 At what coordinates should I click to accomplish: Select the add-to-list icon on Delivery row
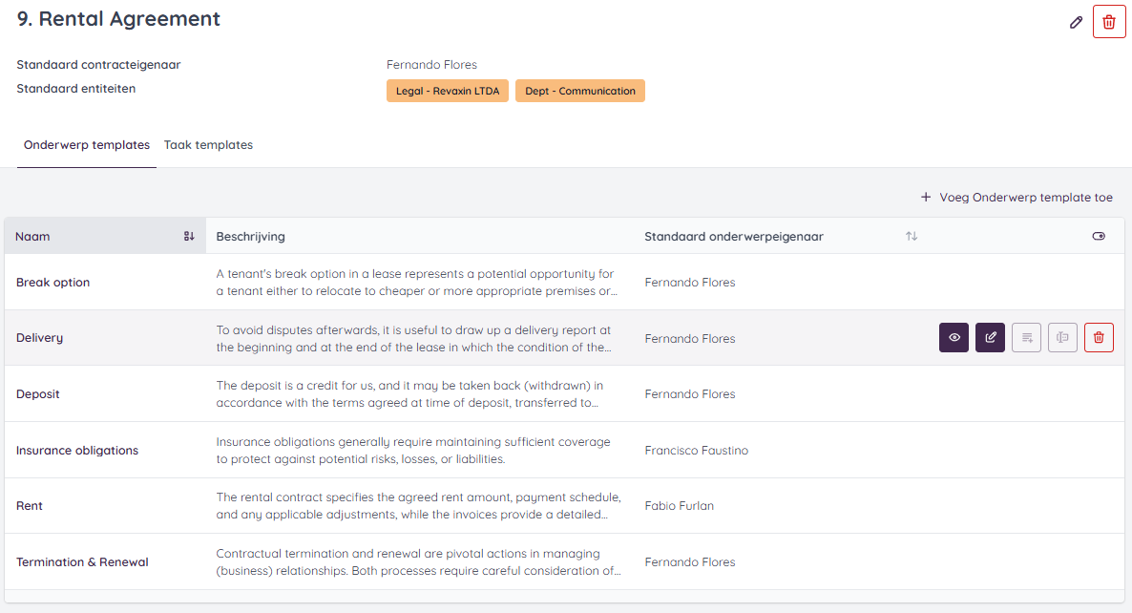[x=1026, y=337]
